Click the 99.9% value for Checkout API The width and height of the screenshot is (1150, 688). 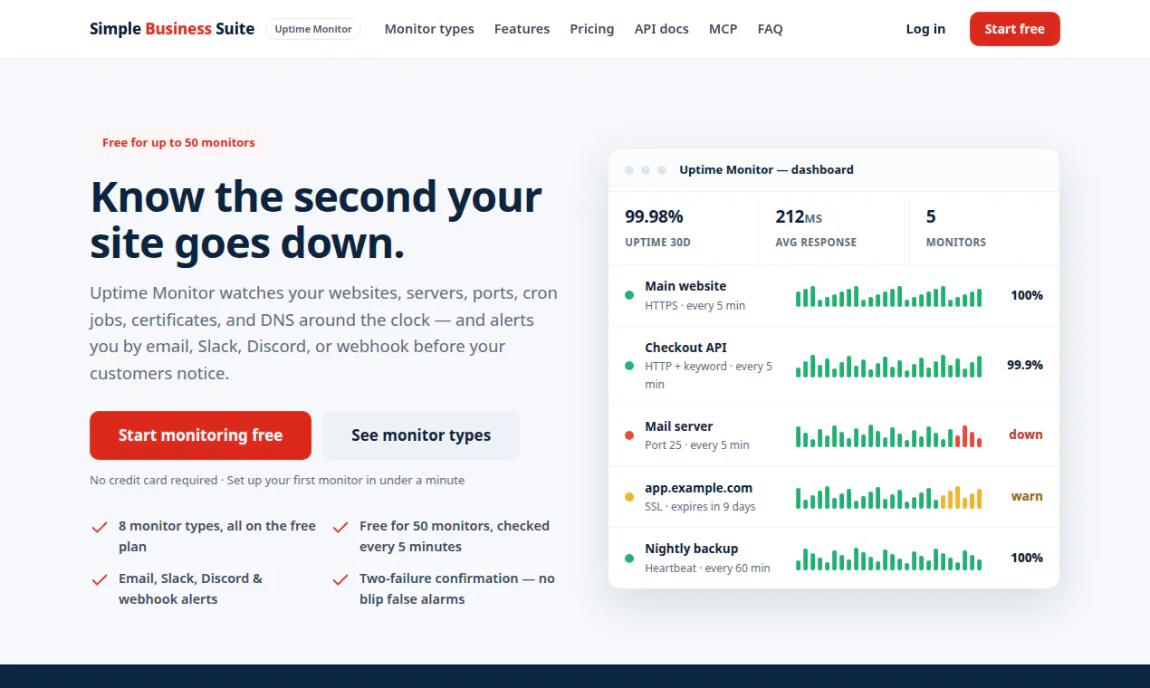coord(1025,365)
